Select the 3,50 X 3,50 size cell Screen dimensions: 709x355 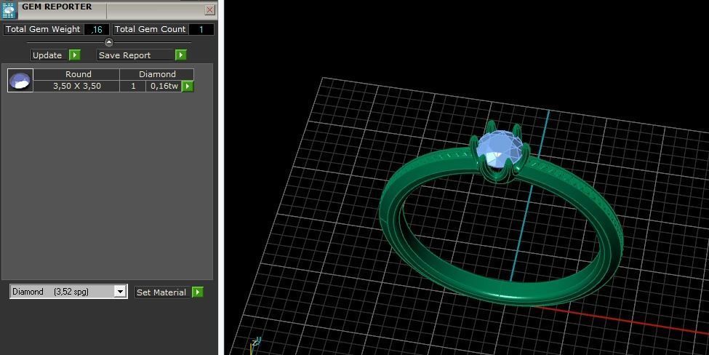point(77,86)
